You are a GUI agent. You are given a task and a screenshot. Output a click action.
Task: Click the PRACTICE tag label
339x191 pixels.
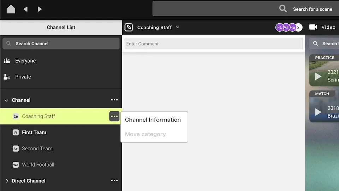click(x=325, y=58)
